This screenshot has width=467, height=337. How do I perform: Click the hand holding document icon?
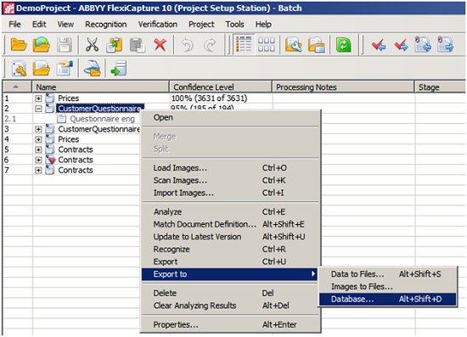tap(65, 68)
